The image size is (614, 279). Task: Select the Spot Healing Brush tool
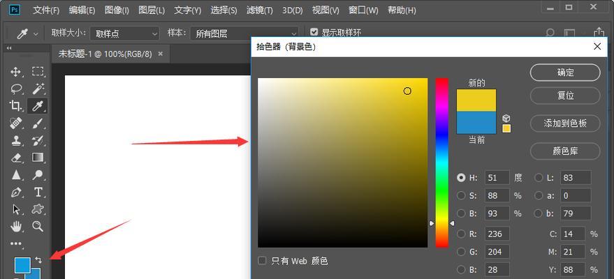(x=15, y=123)
